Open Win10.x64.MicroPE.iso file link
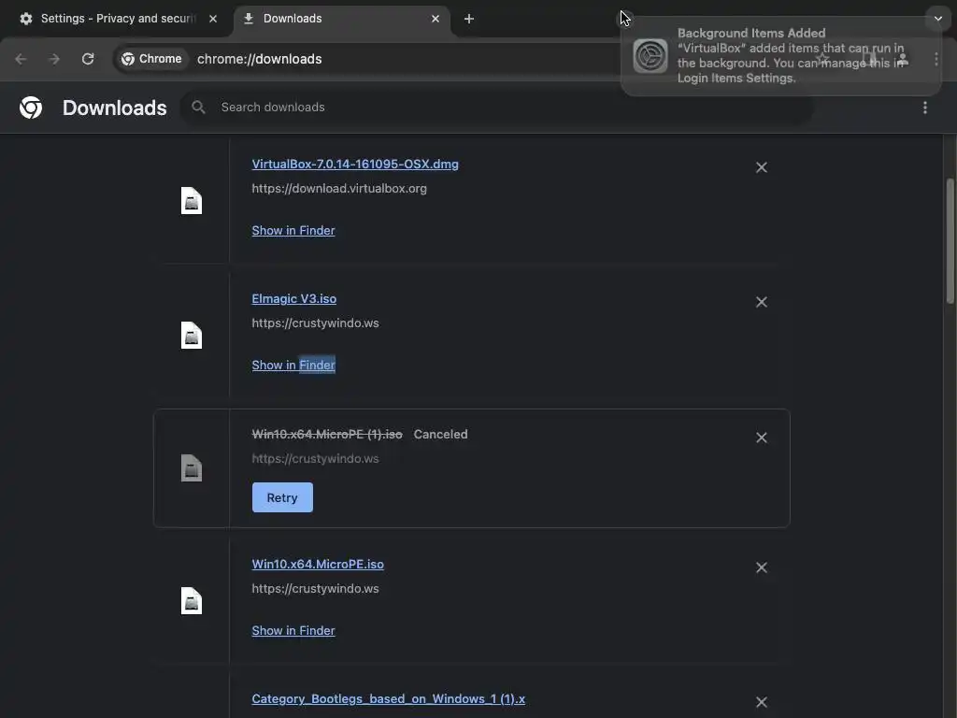Image resolution: width=957 pixels, height=718 pixels. 318,564
